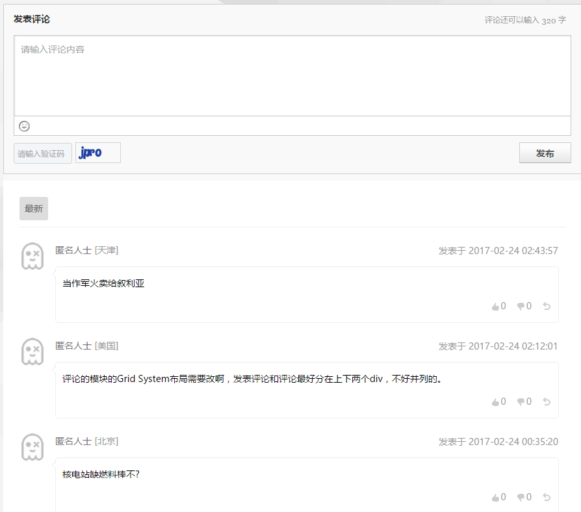Click the jpro captcha image to refresh it
This screenshot has width=581, height=512.
pyautogui.click(x=97, y=152)
